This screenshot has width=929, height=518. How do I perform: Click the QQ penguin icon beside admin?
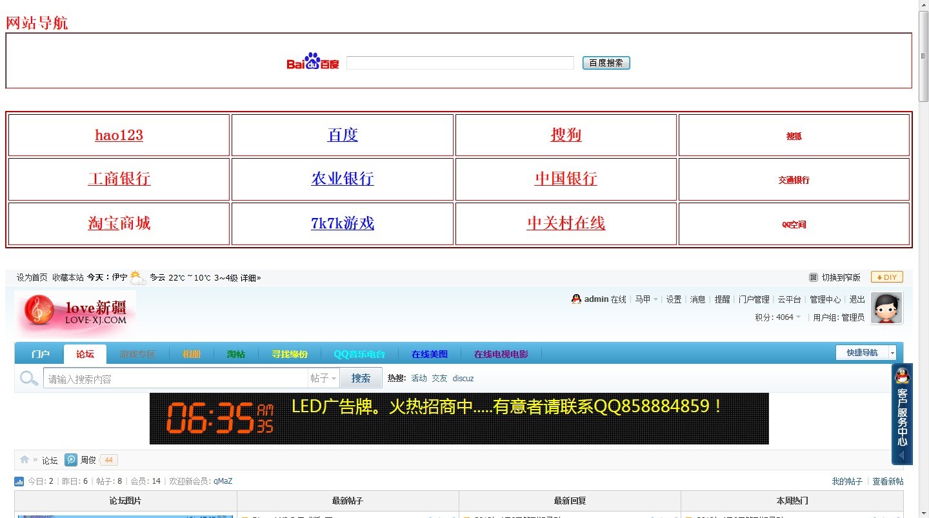[576, 299]
